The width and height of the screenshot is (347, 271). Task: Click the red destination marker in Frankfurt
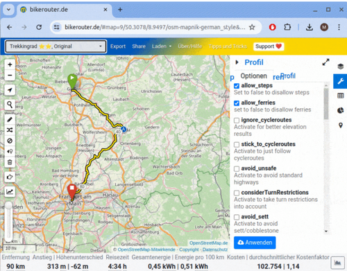point(72,191)
